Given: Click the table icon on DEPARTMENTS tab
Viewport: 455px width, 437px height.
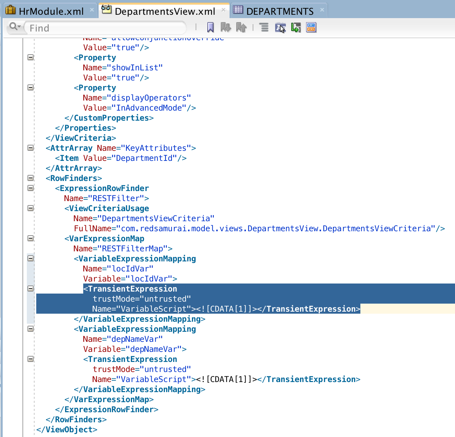Looking at the screenshot, I should (x=238, y=10).
